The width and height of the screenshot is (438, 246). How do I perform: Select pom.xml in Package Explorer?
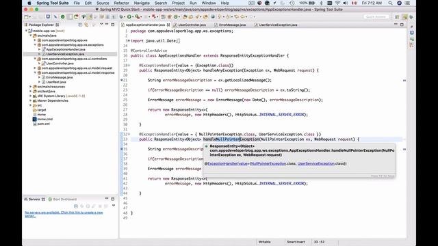coord(44,124)
